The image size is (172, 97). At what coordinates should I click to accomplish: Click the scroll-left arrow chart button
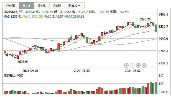[126, 65]
